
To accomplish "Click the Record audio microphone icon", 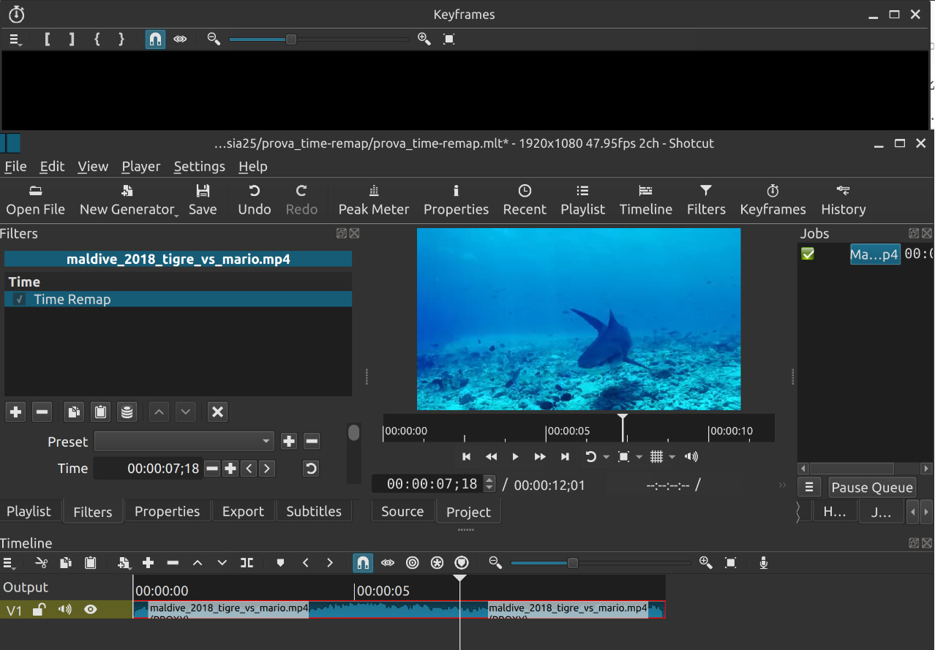I will point(764,562).
